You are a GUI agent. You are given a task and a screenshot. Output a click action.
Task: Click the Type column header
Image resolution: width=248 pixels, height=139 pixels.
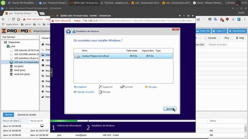click(x=158, y=51)
